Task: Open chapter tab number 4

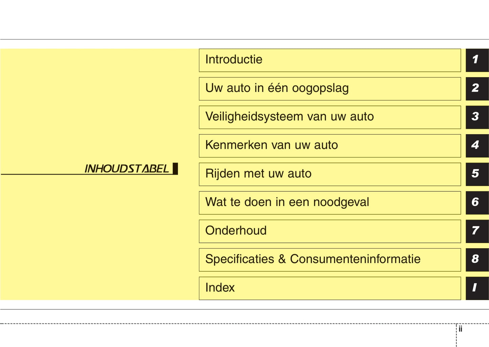Action: point(477,145)
